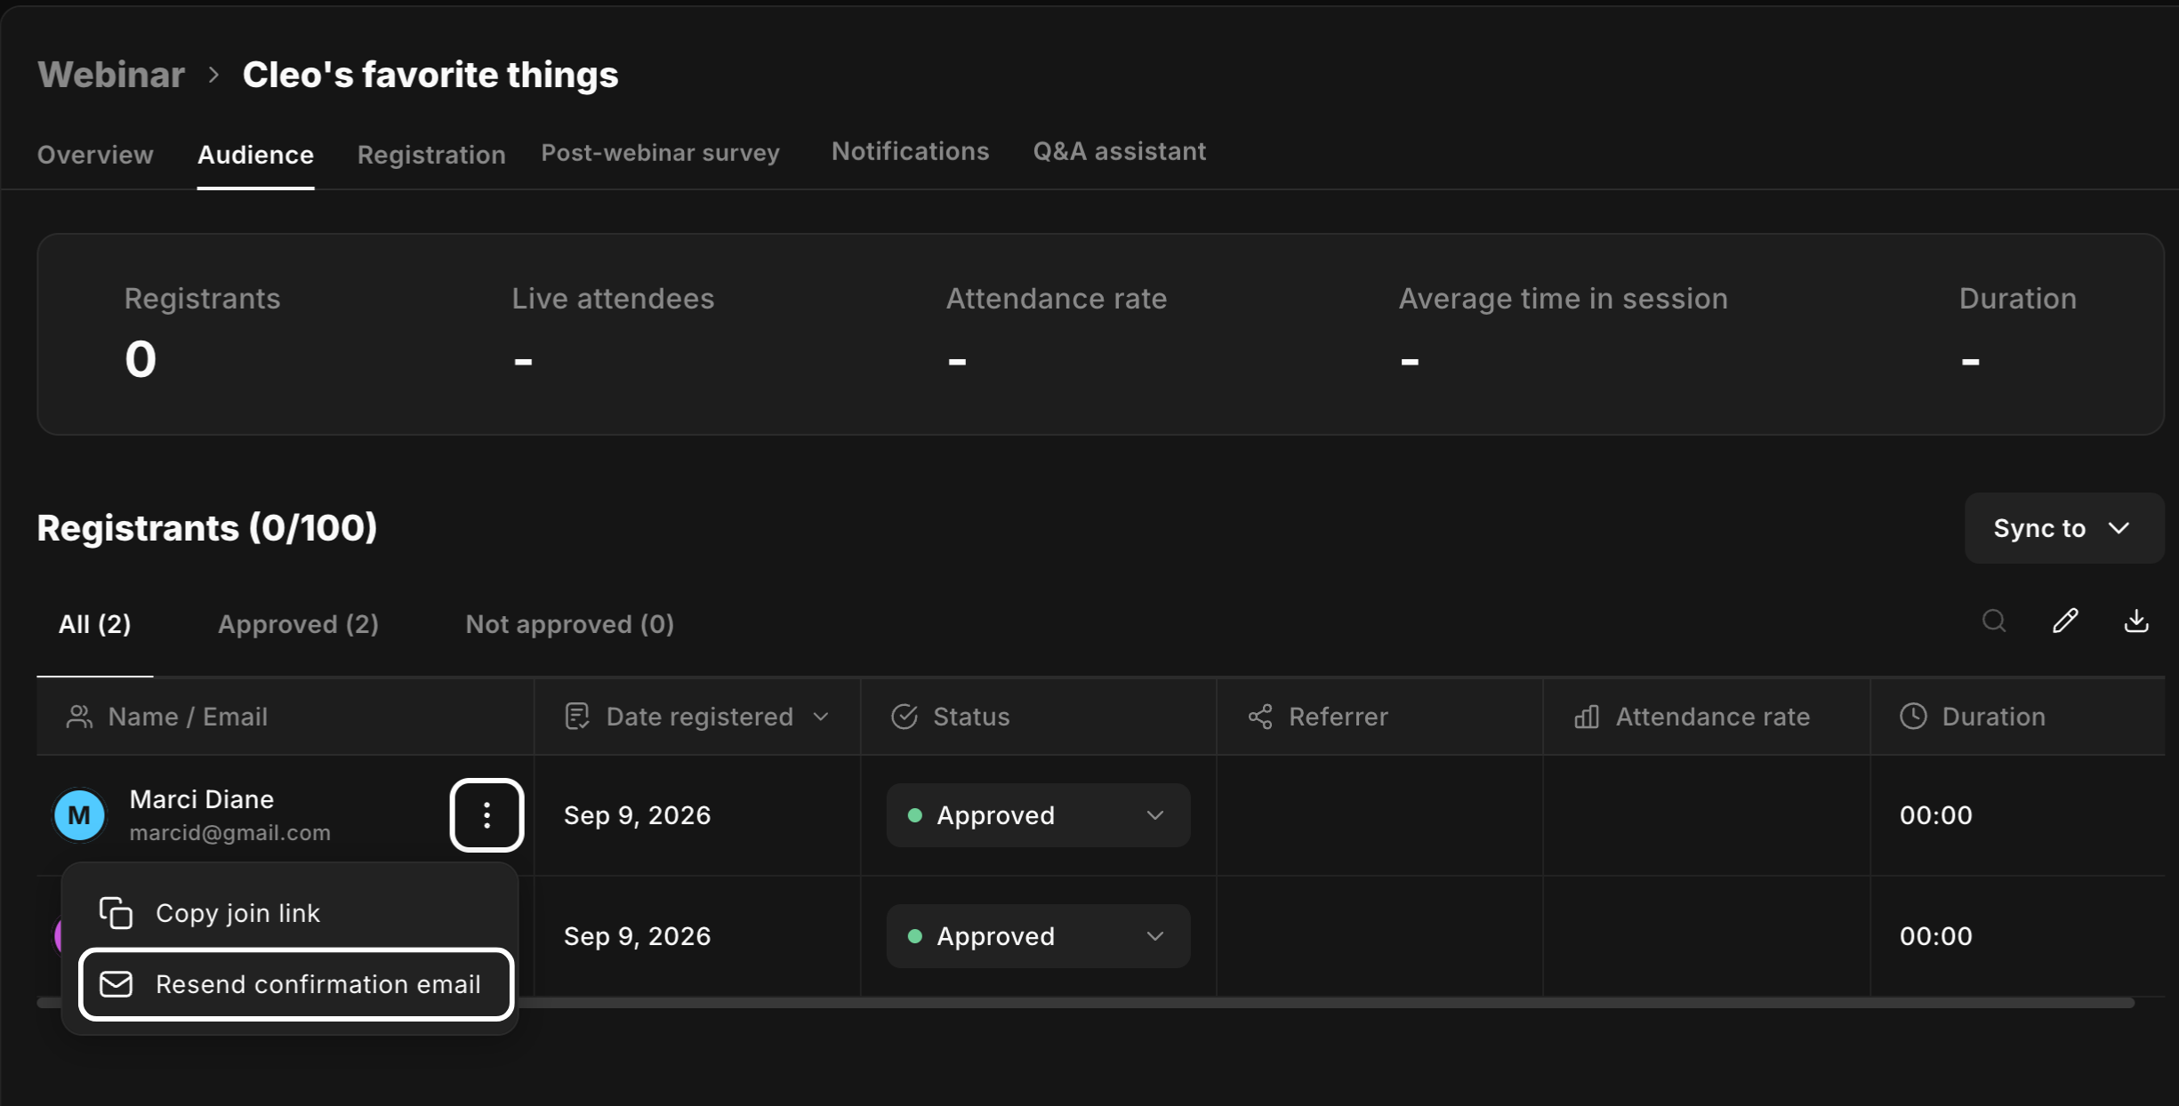The height and width of the screenshot is (1106, 2179).
Task: Open the three-dot menu for Marci Diane
Action: (x=486, y=815)
